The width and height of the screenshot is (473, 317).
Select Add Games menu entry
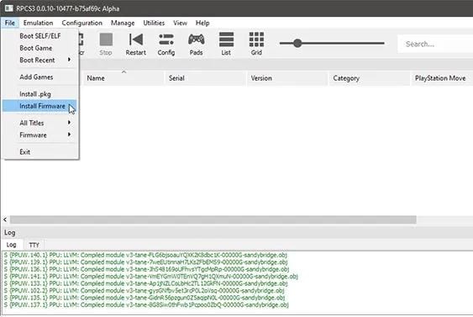click(39, 77)
